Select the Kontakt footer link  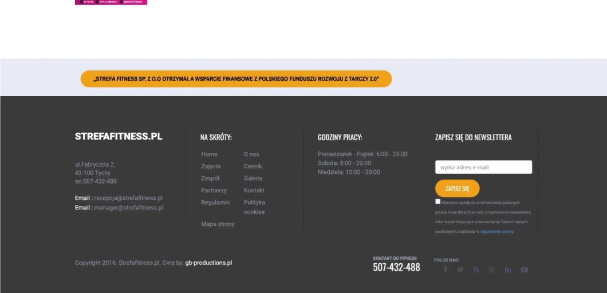(x=254, y=190)
